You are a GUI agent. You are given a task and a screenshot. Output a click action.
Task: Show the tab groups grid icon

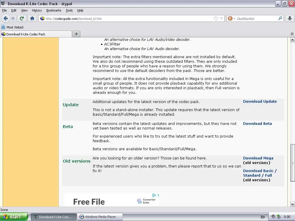(x=292, y=34)
